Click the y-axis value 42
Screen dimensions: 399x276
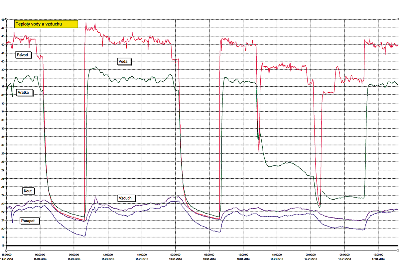point(3,45)
